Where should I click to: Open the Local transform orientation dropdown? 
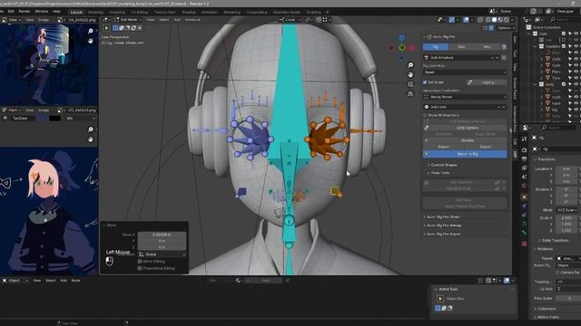[x=290, y=20]
